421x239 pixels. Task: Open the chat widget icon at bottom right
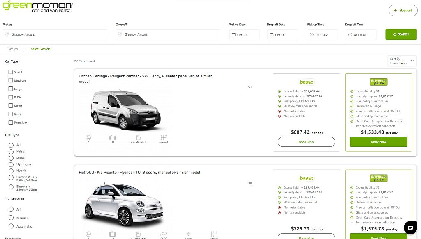410,227
